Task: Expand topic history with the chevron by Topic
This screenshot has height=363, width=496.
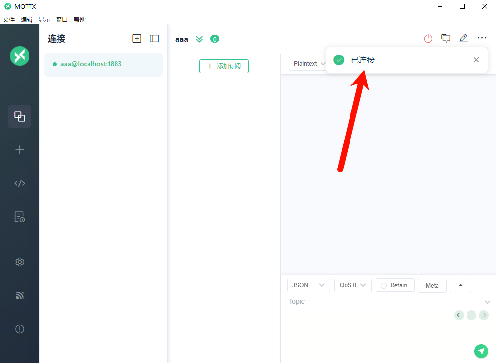Action: [x=488, y=302]
